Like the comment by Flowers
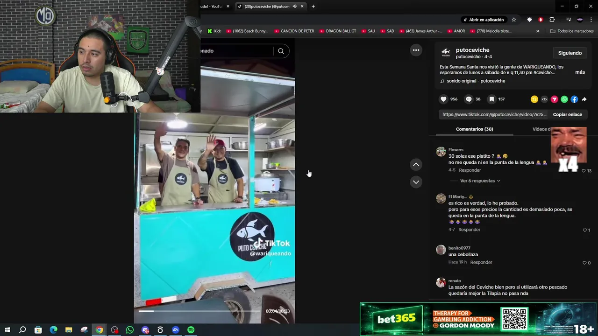598x336 pixels. point(584,171)
